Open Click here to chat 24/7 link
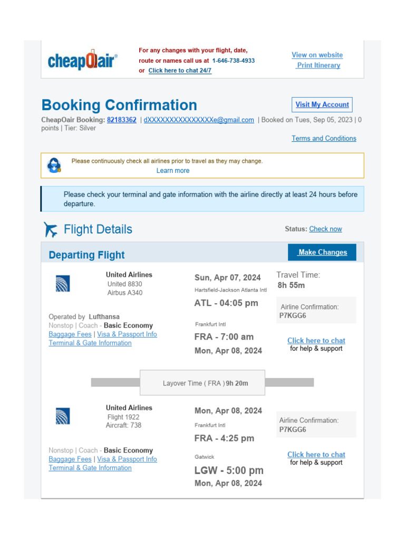 (x=180, y=71)
